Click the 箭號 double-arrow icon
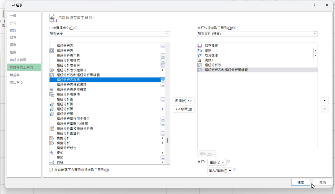 51,162
